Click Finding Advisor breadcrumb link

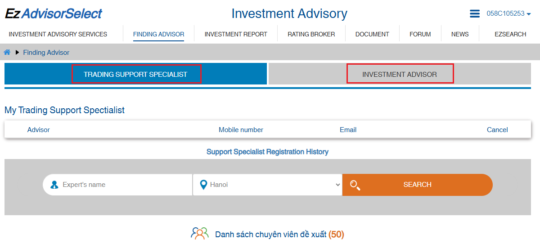(x=46, y=53)
